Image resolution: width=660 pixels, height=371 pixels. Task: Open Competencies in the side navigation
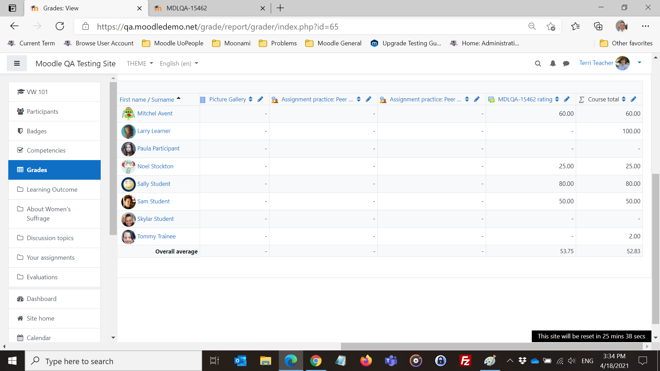click(54, 150)
